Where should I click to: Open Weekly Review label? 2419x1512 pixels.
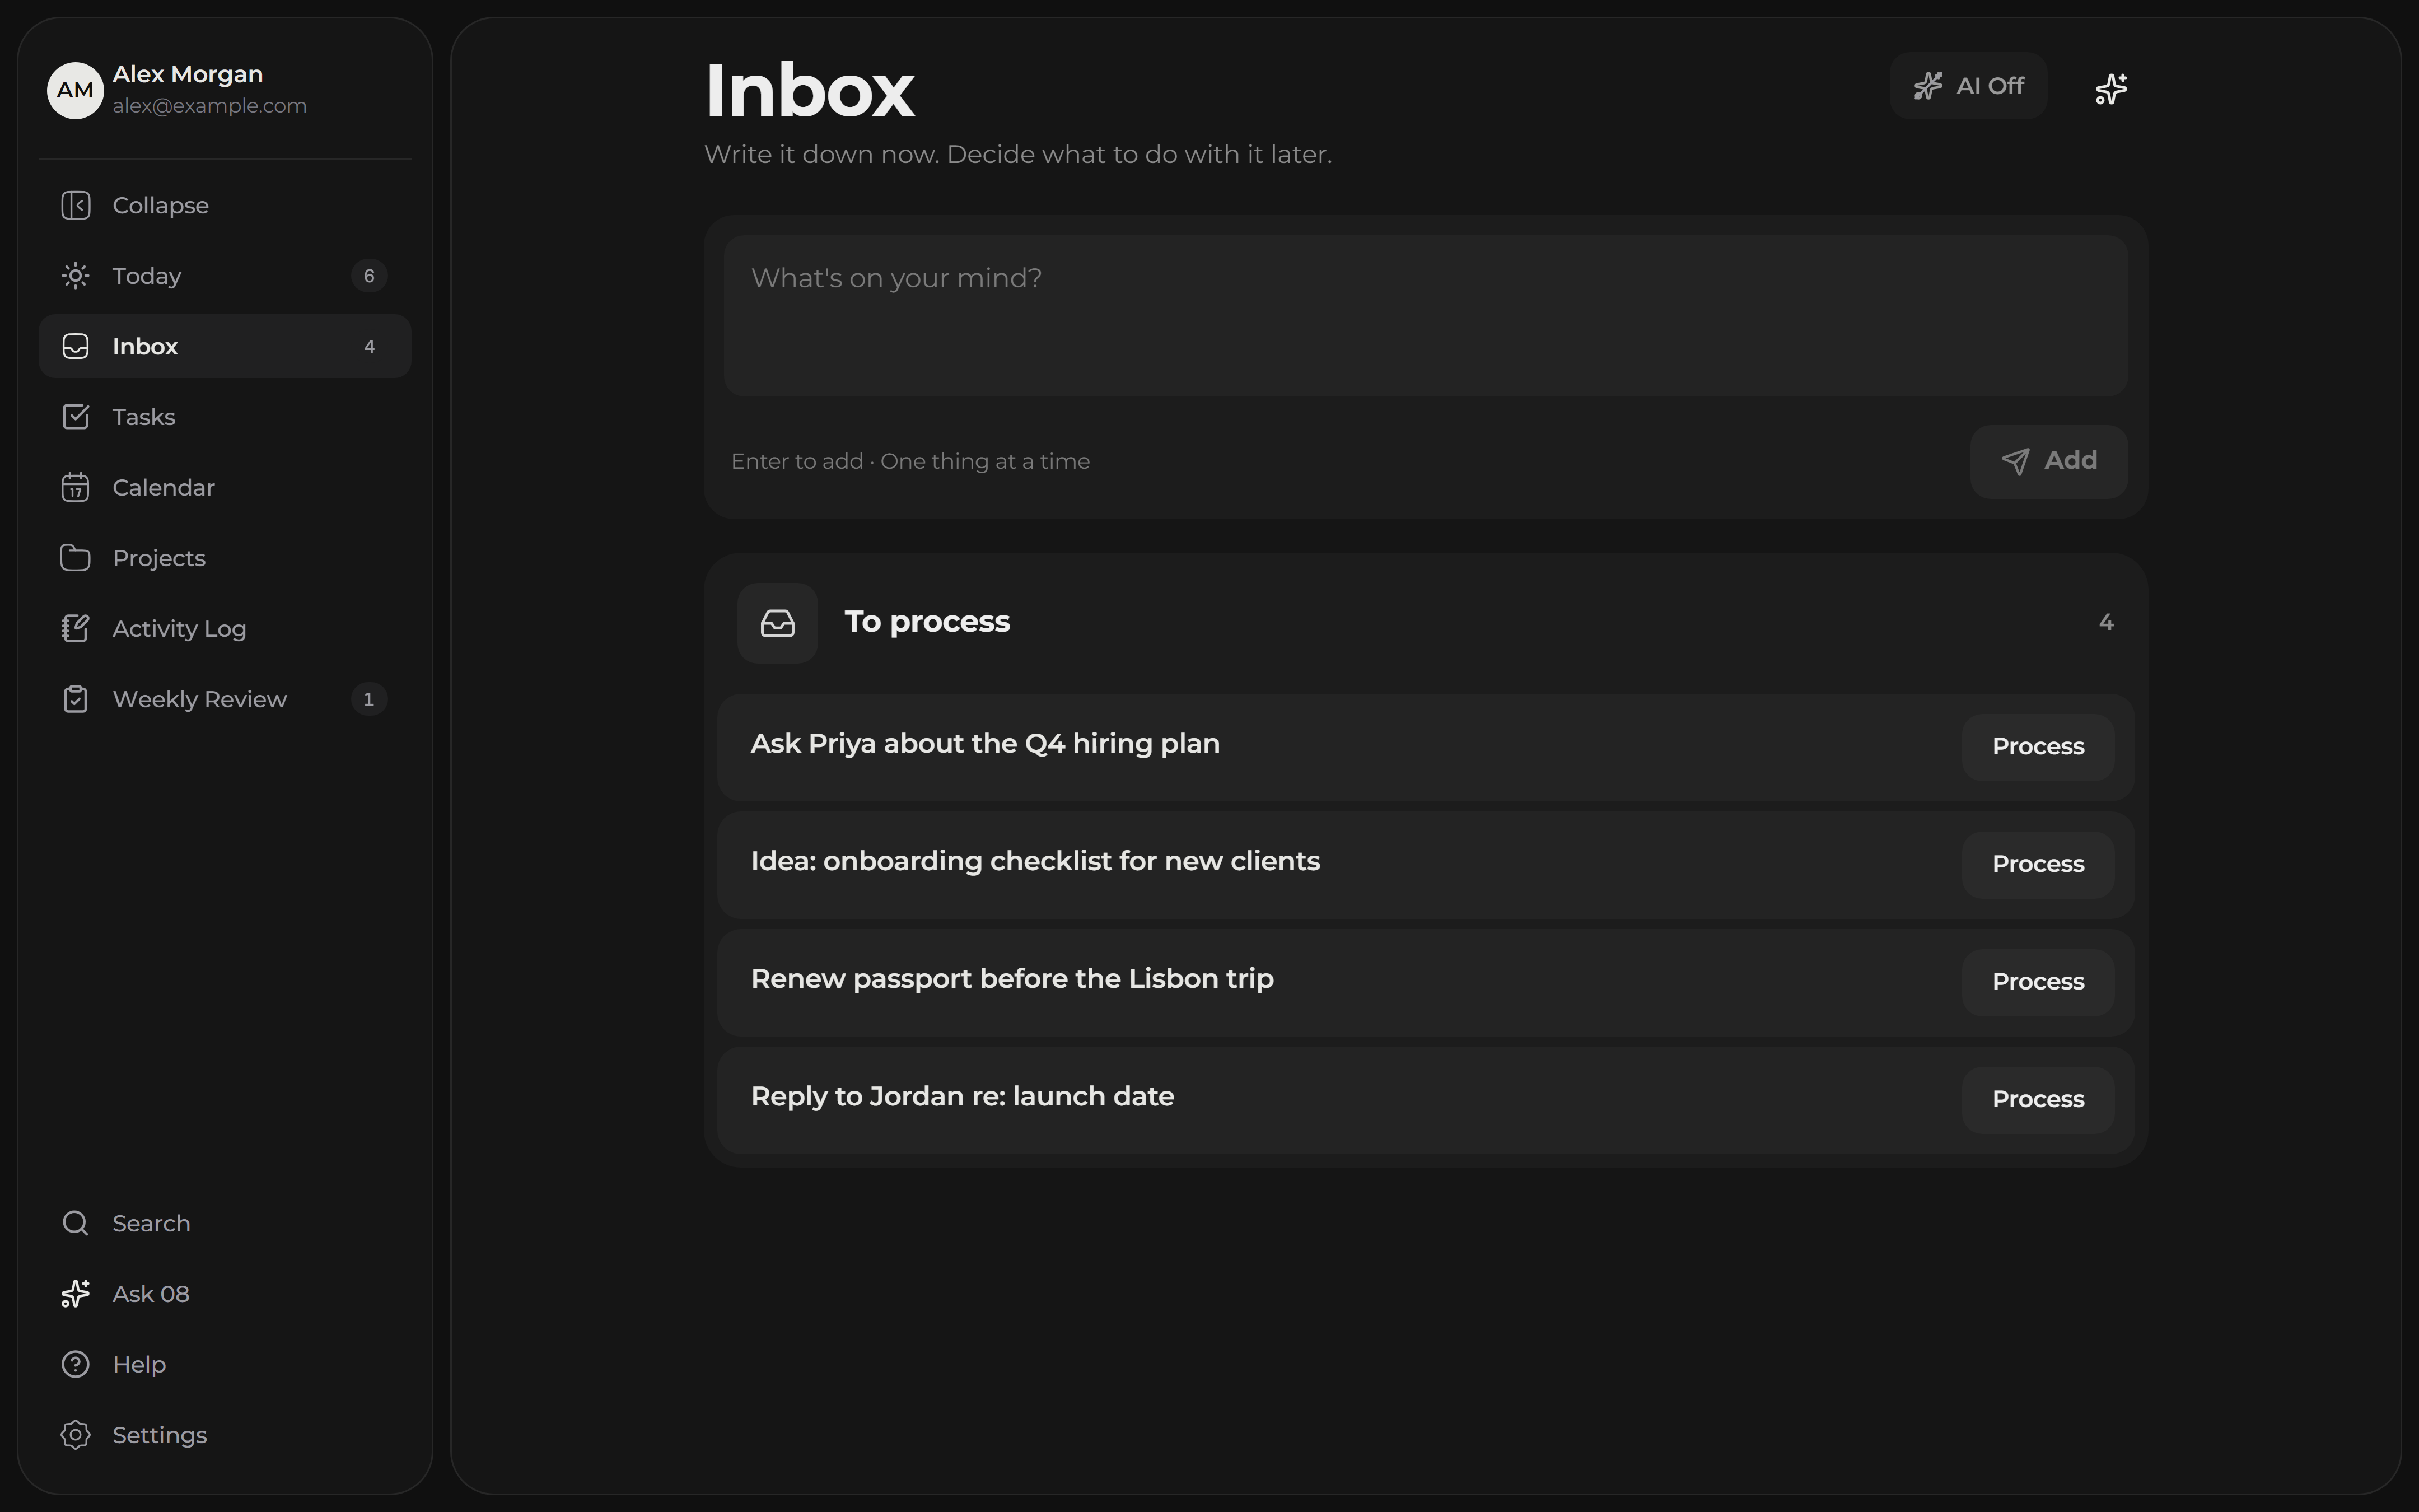tap(200, 699)
